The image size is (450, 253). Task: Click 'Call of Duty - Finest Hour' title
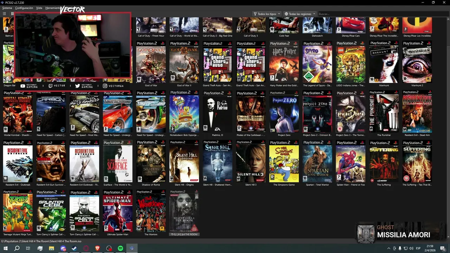151,36
